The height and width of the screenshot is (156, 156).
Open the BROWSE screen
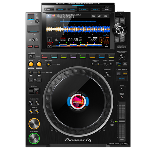point(61,9)
